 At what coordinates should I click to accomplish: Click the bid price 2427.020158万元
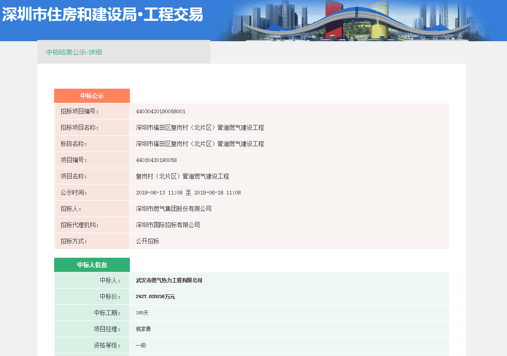[155, 297]
